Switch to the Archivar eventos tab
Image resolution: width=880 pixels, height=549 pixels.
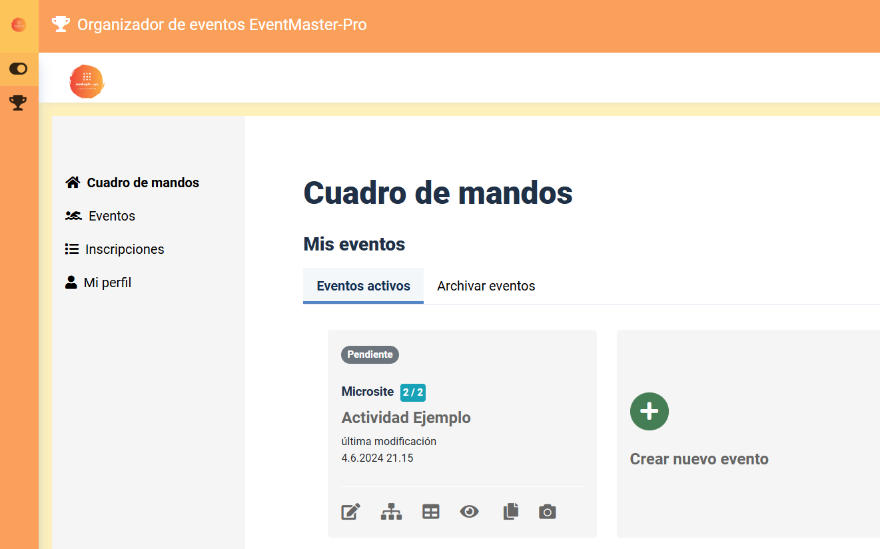486,286
